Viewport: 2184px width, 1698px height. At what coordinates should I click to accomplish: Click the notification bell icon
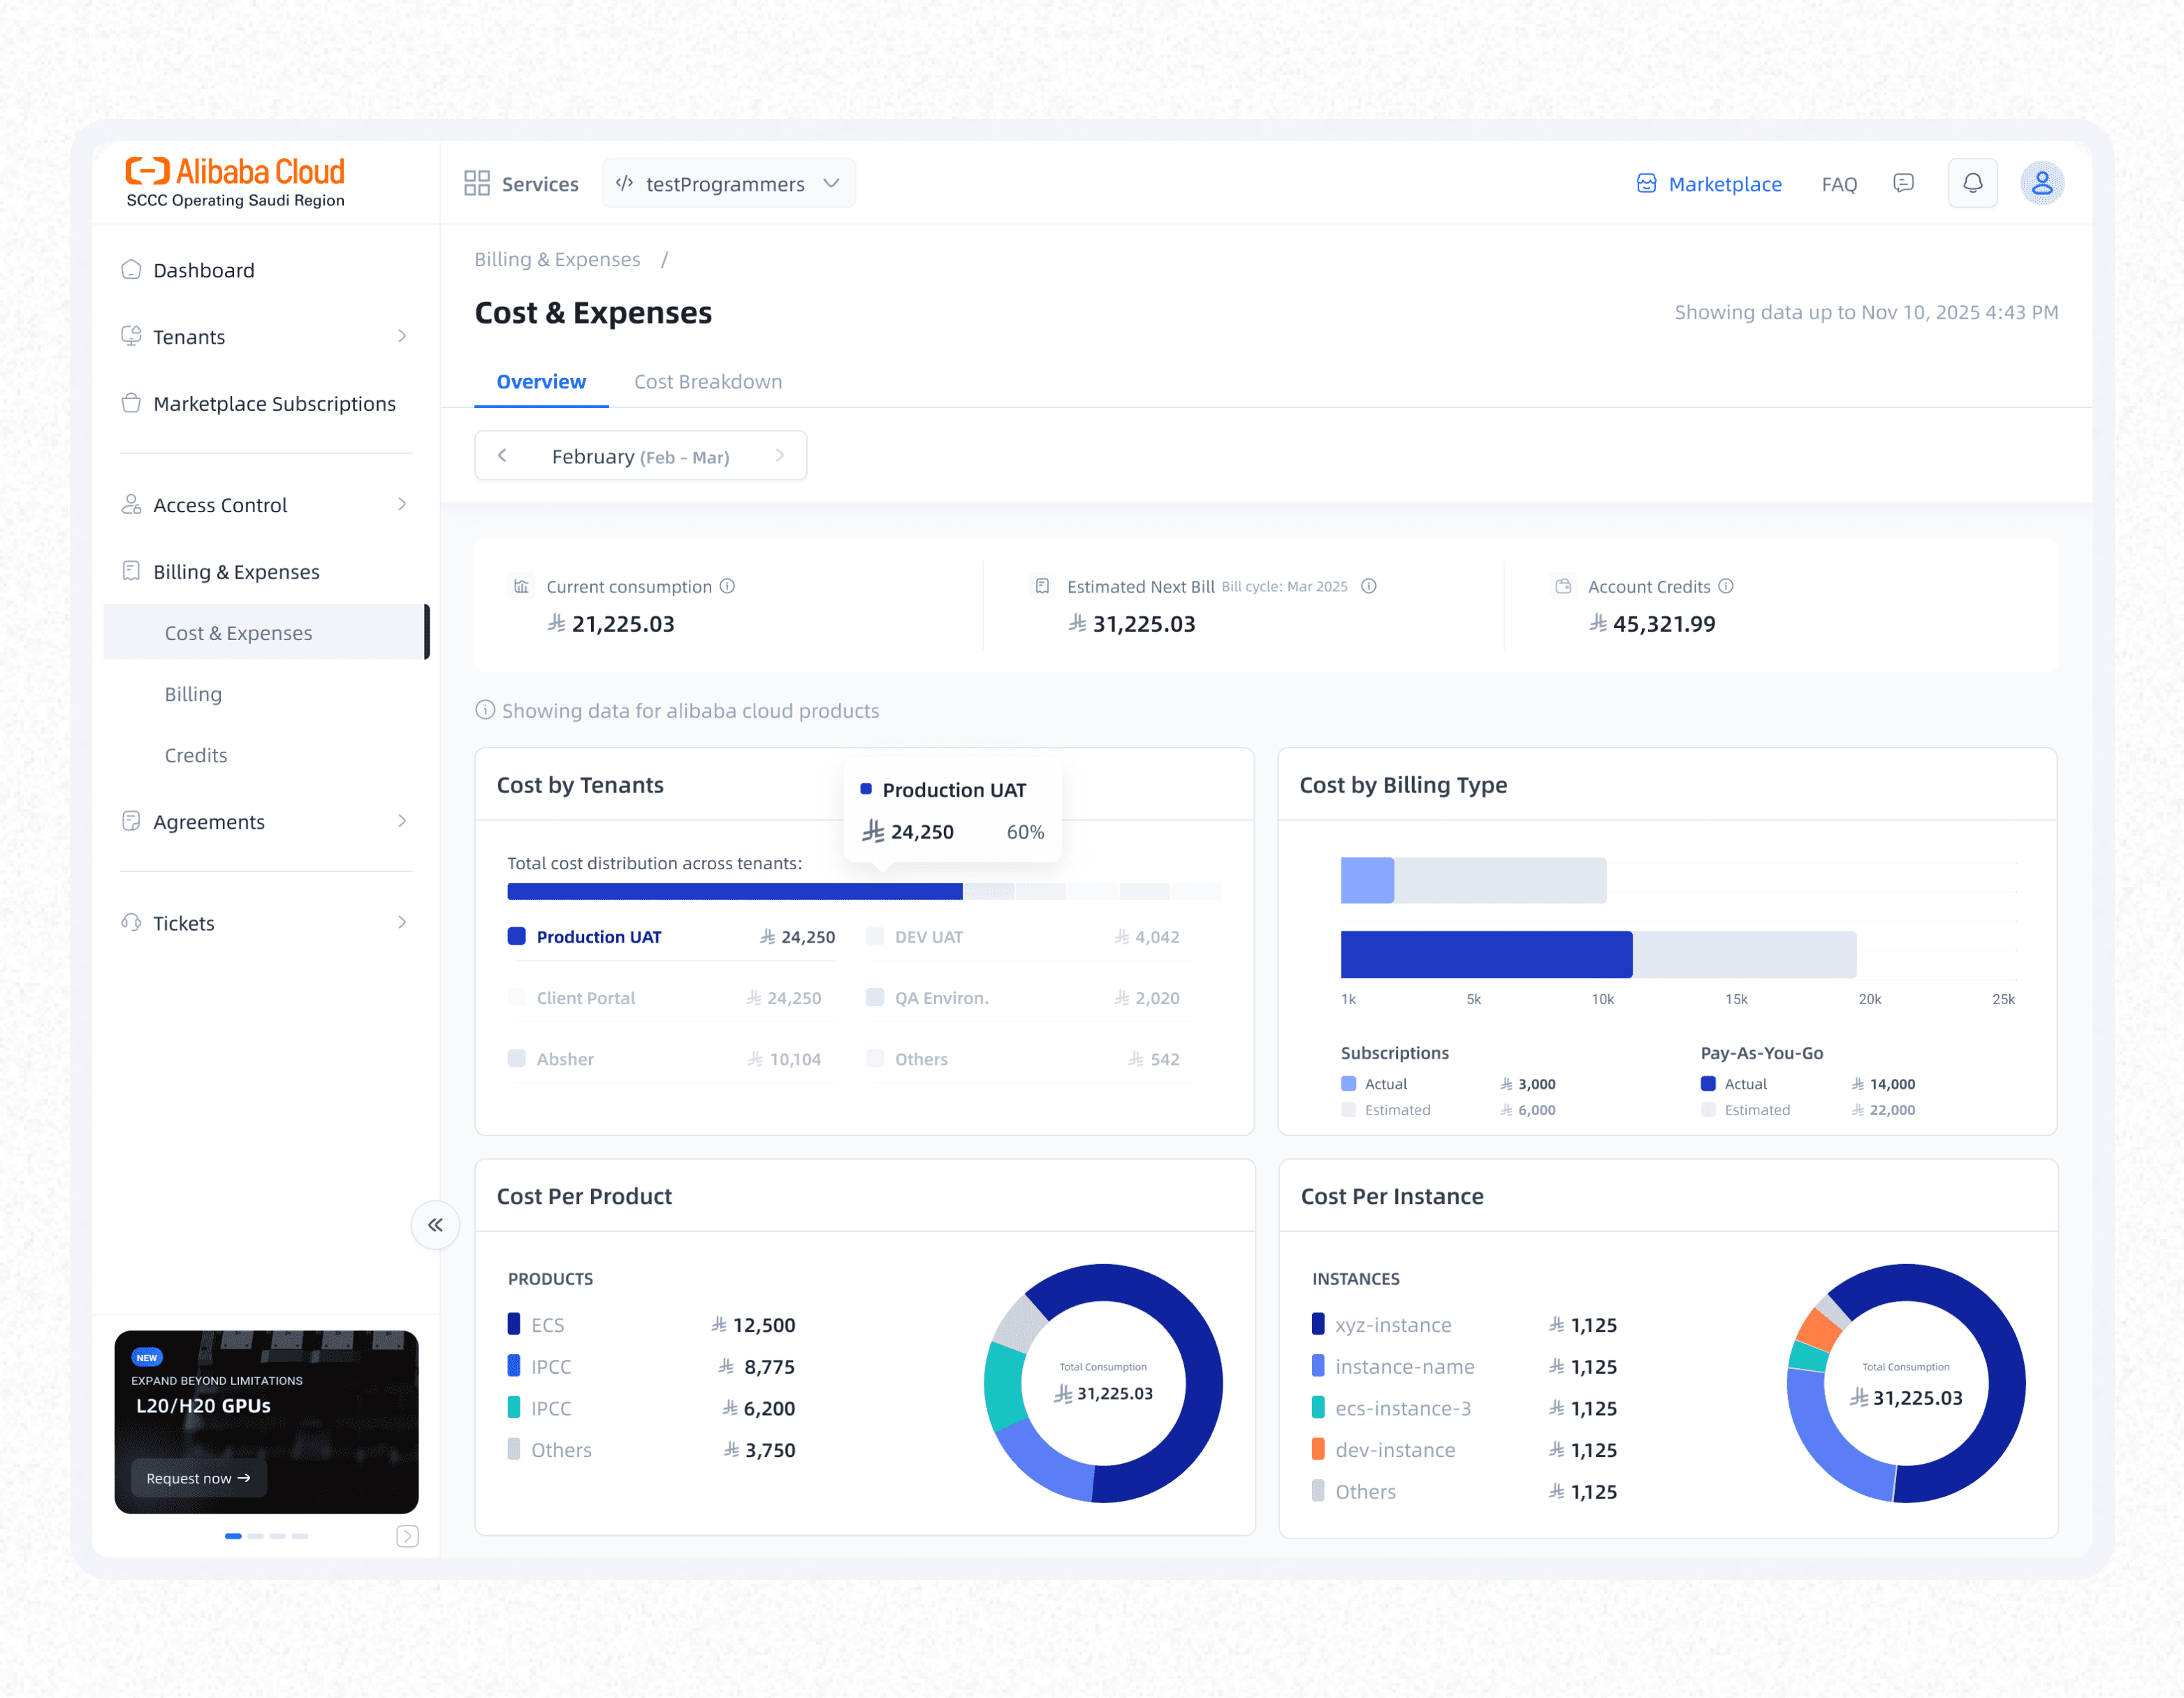click(x=1972, y=183)
